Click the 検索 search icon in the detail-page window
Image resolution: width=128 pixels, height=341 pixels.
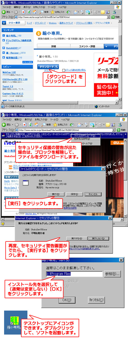pos(41,12)
